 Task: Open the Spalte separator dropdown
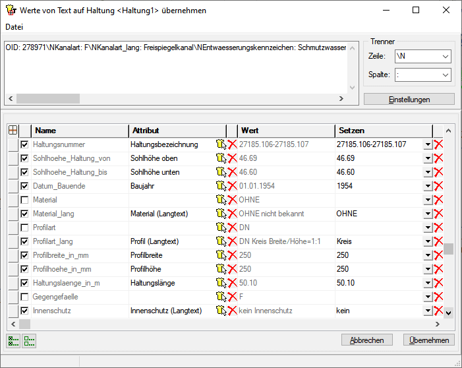click(x=445, y=75)
